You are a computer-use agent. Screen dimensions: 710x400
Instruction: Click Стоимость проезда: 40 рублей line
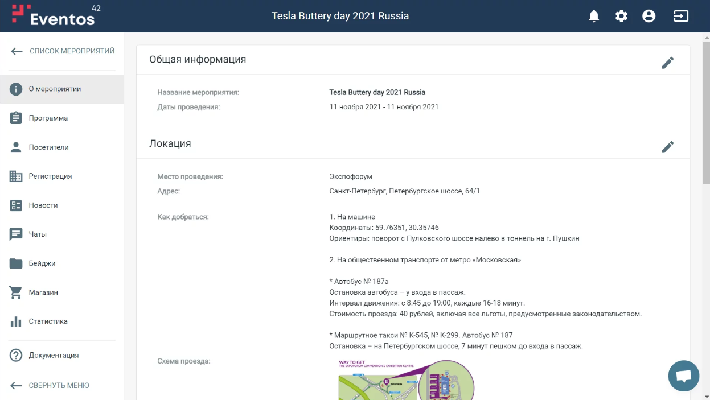point(486,314)
